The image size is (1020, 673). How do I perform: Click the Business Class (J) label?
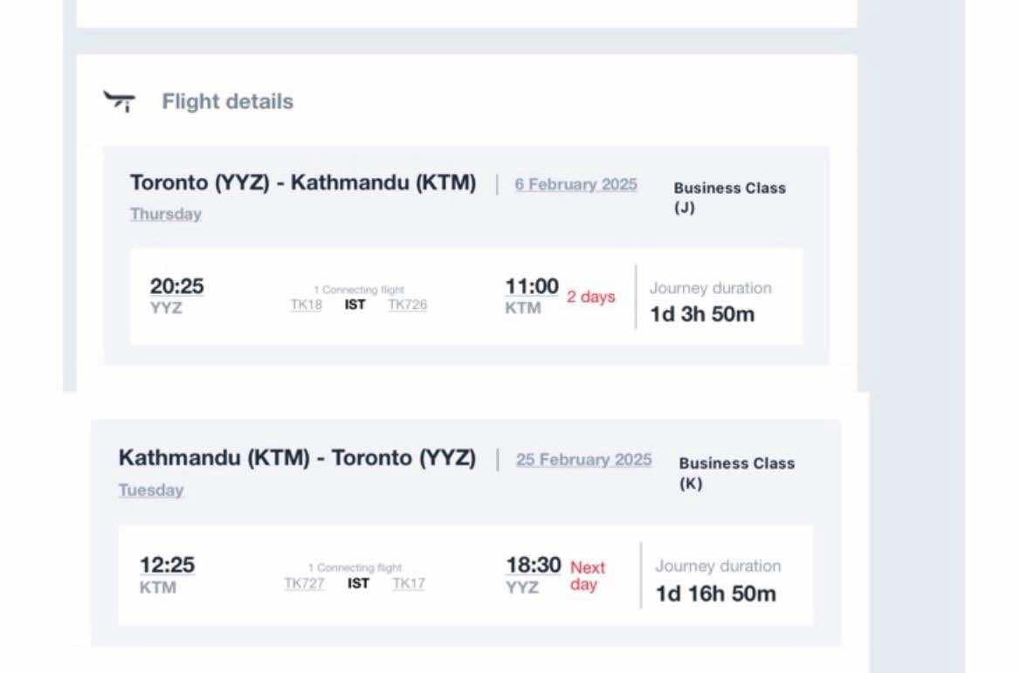[x=730, y=197]
